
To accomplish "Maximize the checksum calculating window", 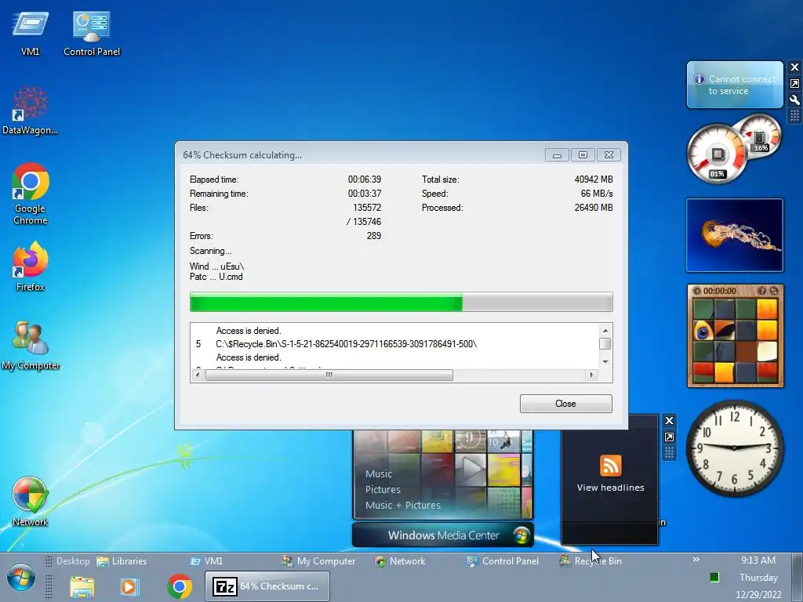I will click(583, 154).
